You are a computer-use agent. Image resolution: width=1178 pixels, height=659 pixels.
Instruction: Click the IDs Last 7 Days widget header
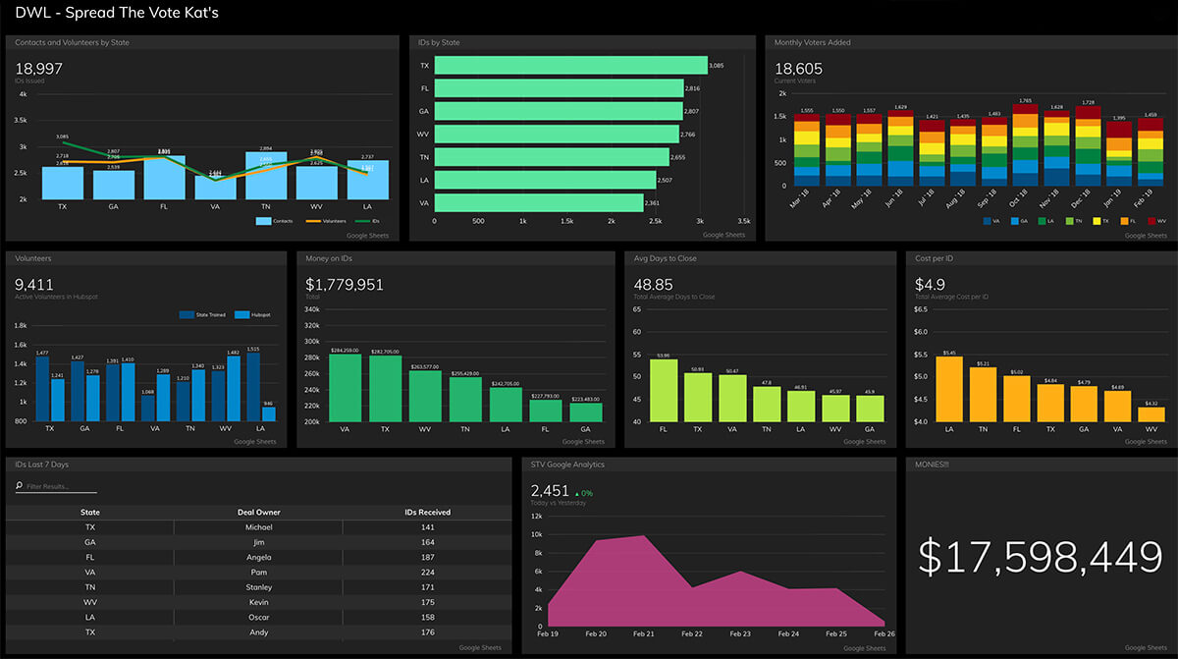(x=39, y=464)
